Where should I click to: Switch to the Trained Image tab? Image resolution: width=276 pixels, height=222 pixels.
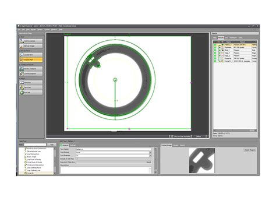click(x=167, y=145)
